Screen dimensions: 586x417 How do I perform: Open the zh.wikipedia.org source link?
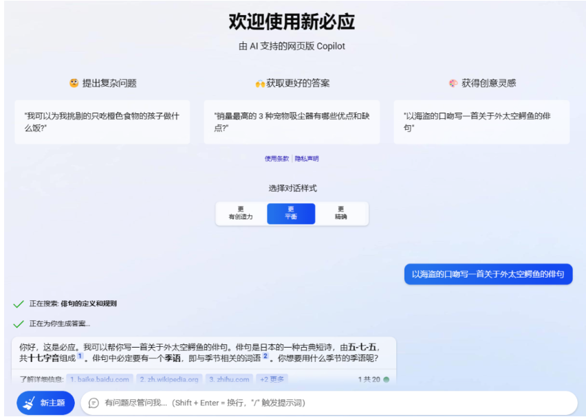pyautogui.click(x=169, y=379)
